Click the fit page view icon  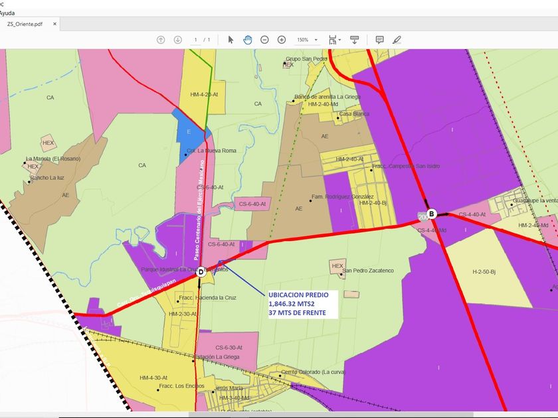332,40
